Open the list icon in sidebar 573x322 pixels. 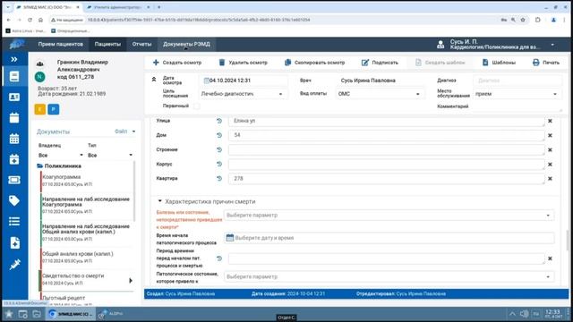14,221
